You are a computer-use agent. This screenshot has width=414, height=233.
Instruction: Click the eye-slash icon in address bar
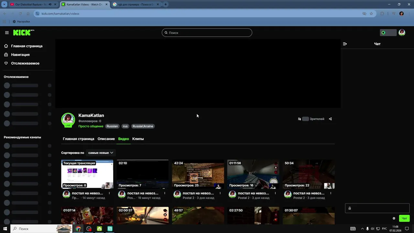[364, 14]
